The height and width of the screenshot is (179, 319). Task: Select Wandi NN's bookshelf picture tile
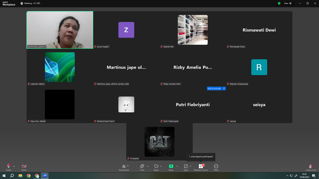(193, 30)
